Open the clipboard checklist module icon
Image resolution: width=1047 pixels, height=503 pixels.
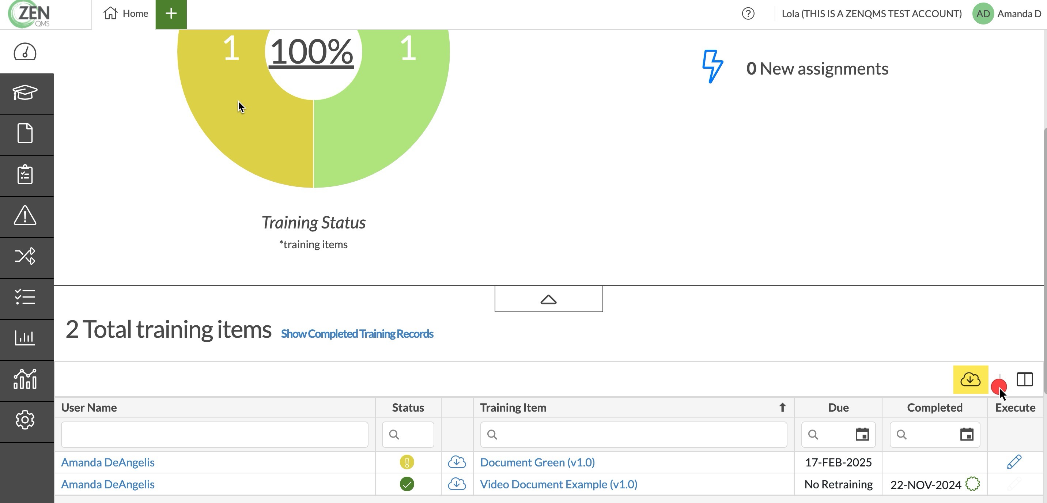[25, 175]
